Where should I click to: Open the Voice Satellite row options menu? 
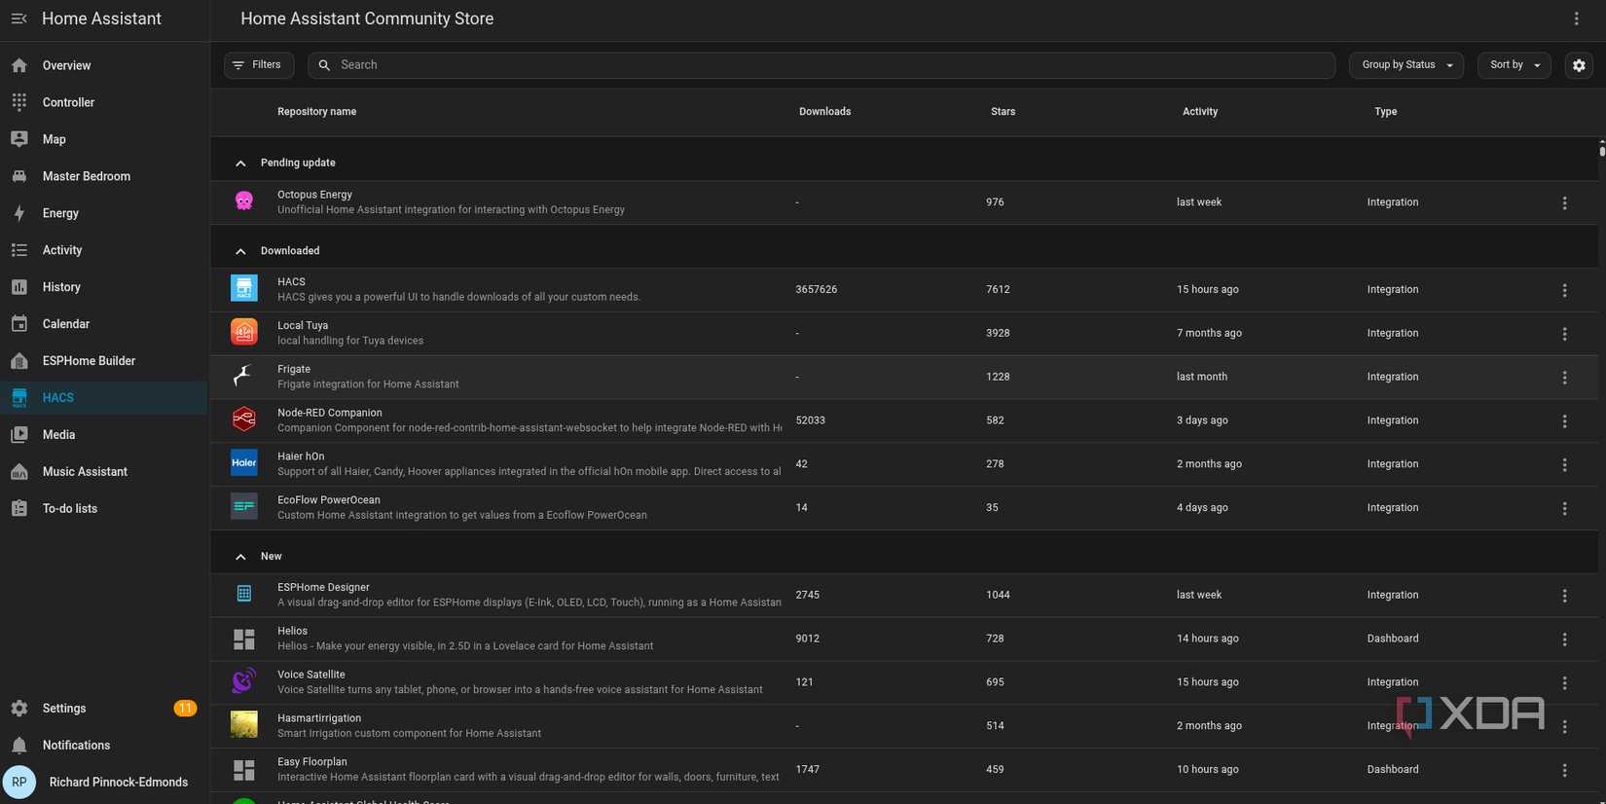pos(1565,683)
